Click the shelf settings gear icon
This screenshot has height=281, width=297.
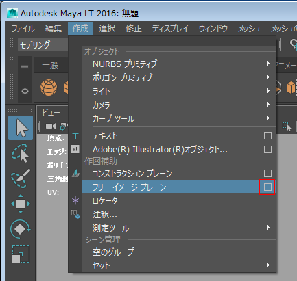25,91
